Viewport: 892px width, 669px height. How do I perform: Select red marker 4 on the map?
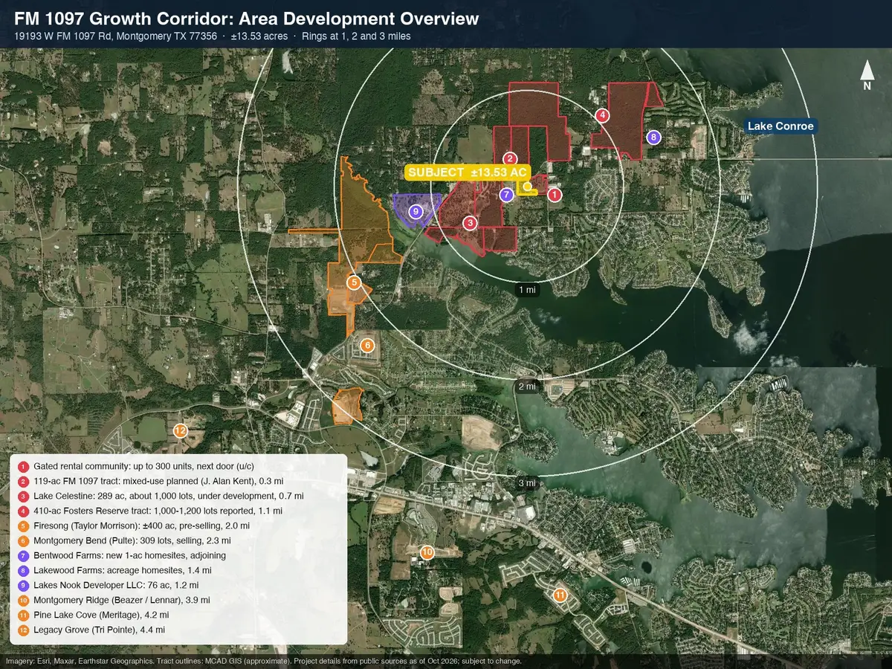coord(603,114)
